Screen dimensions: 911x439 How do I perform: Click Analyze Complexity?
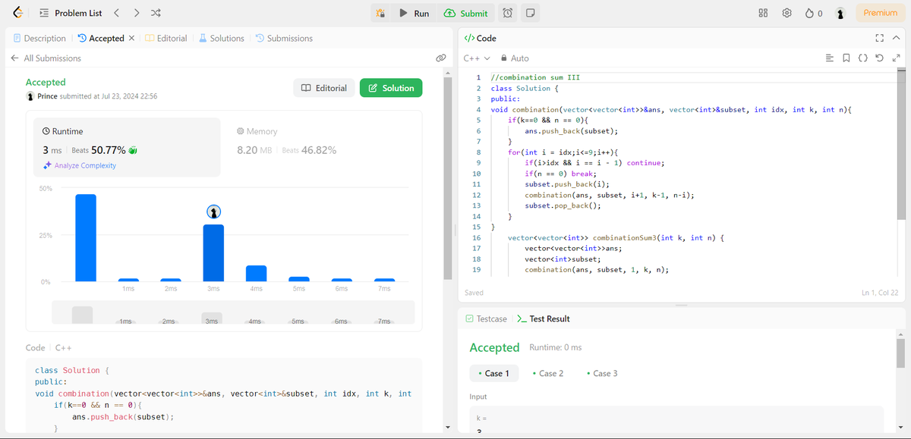(80, 165)
